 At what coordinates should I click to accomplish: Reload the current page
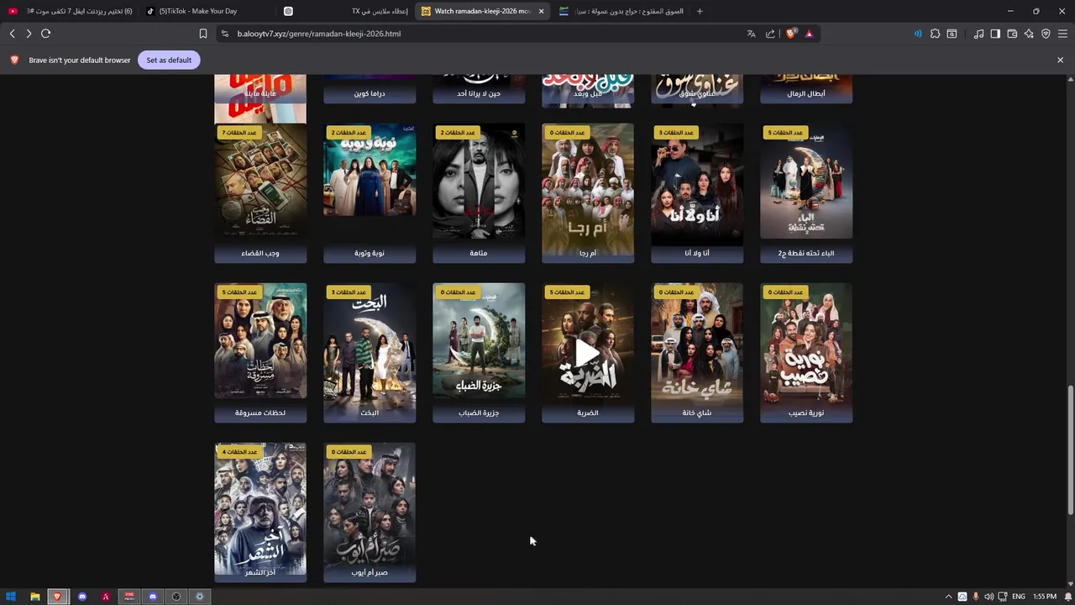[45, 34]
